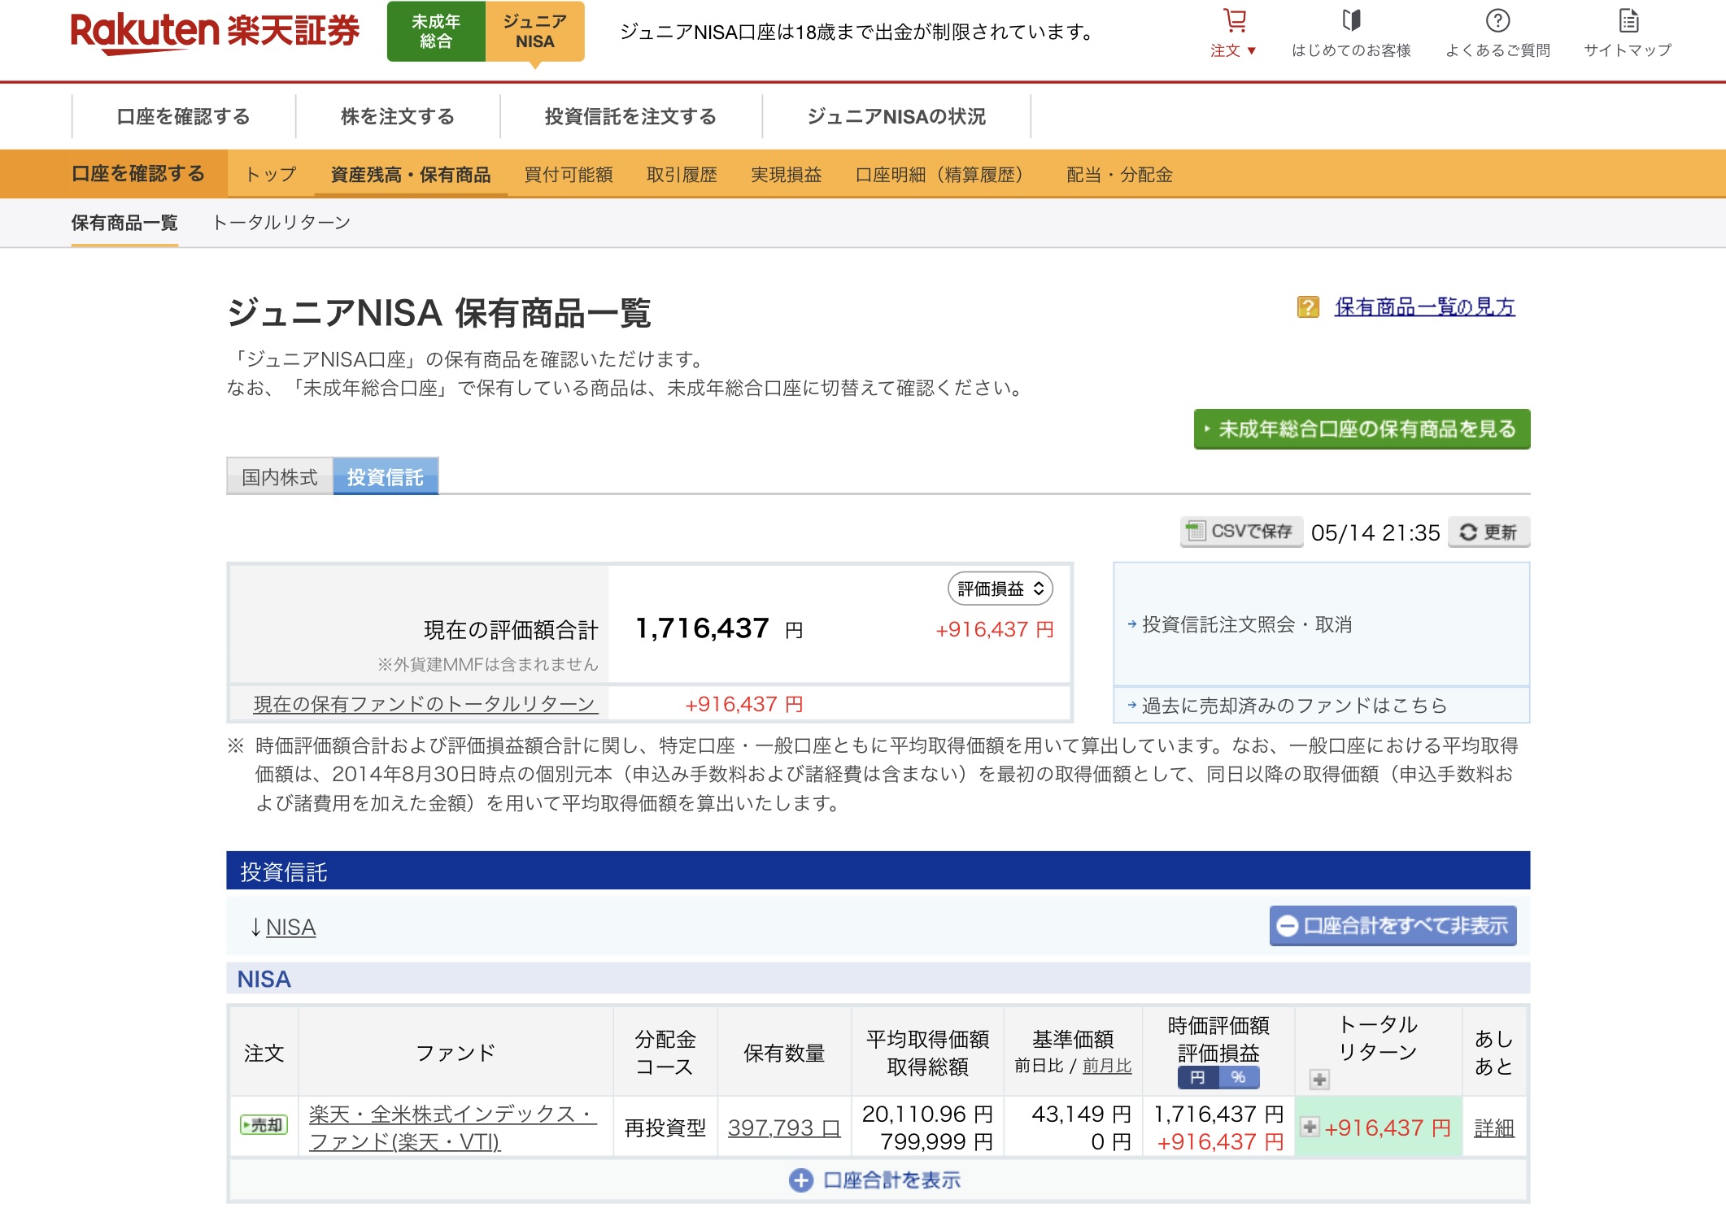Click the 20,110.96 円 average acquisition price
Screen dimensions: 1726x1221
(x=927, y=1114)
